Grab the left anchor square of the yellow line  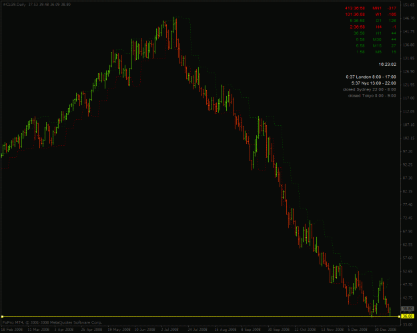coord(2,316)
